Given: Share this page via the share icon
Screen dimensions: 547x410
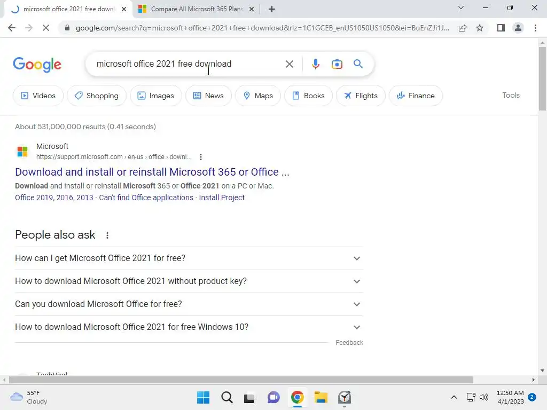Looking at the screenshot, I should (x=463, y=28).
